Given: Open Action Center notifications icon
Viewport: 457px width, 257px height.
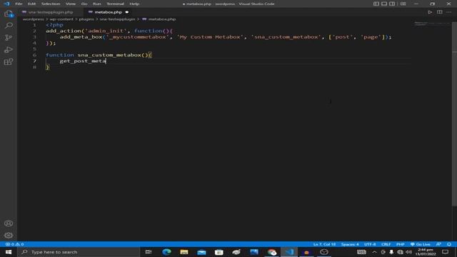Looking at the screenshot, I should (445, 252).
